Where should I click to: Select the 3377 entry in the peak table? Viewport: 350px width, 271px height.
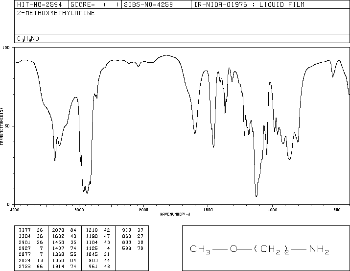click(x=24, y=229)
